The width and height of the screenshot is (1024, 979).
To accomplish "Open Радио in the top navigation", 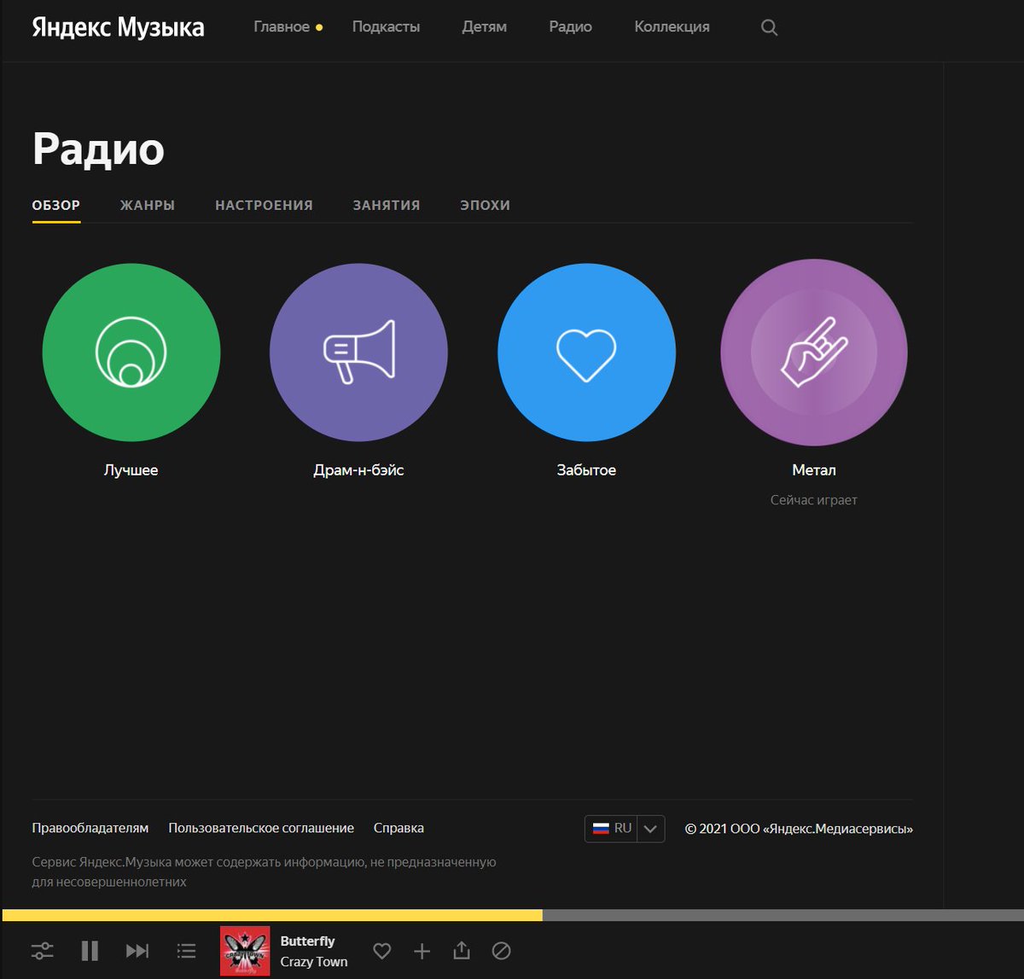I will click(x=570, y=26).
